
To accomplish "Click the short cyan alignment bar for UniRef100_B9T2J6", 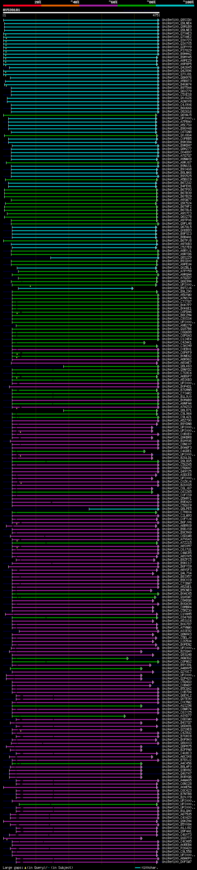I will click(76, 288).
